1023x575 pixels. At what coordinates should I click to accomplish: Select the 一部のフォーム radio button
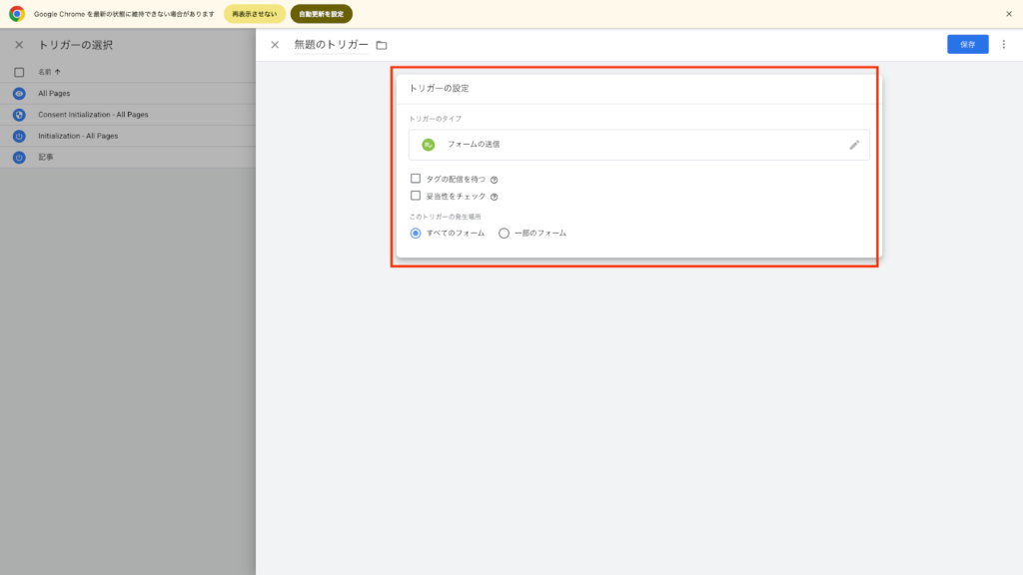504,233
